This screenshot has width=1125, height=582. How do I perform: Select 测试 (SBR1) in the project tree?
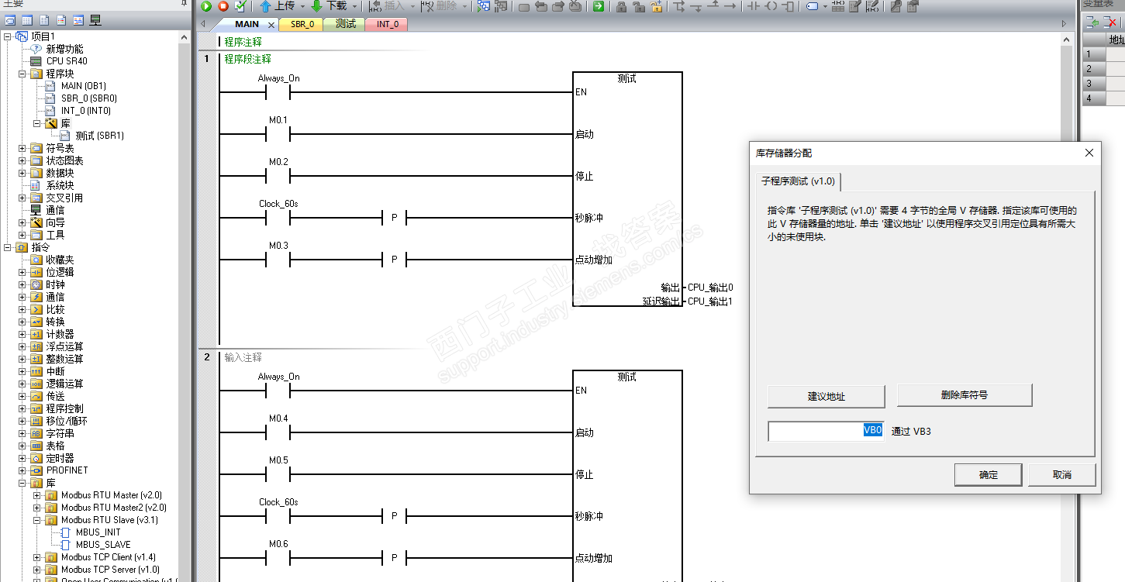100,136
